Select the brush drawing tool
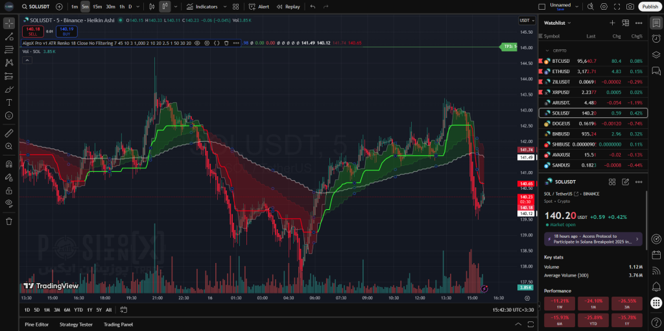Viewport: 664px width, 331px height. (8, 89)
